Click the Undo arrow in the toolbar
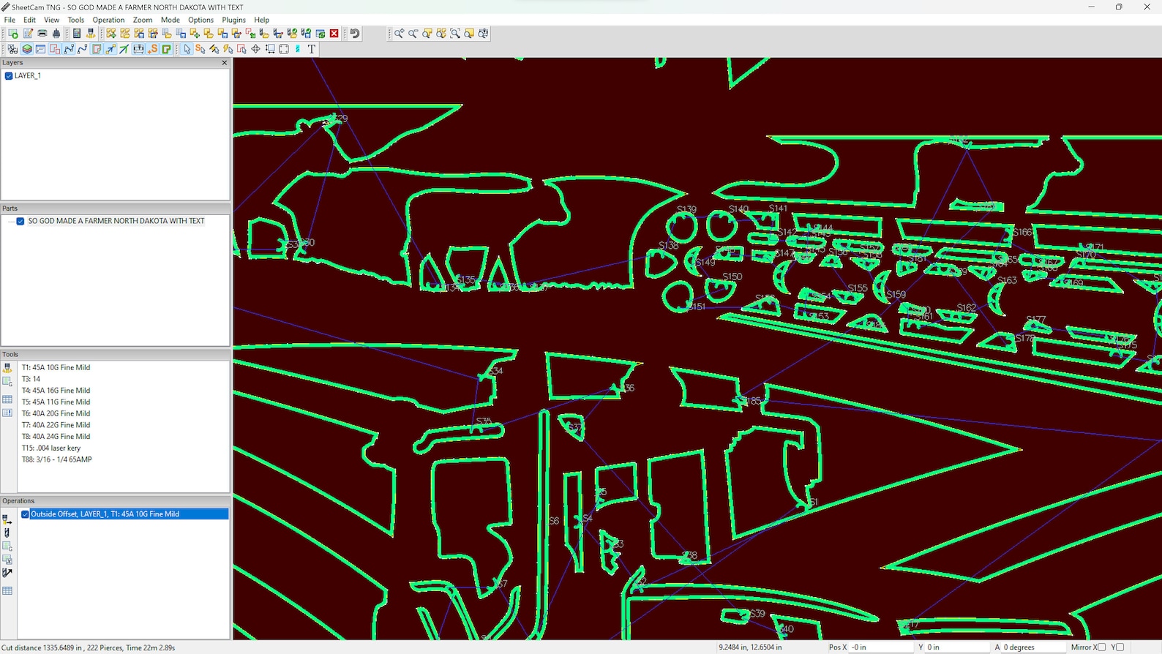Image resolution: width=1162 pixels, height=654 pixels. (x=355, y=34)
